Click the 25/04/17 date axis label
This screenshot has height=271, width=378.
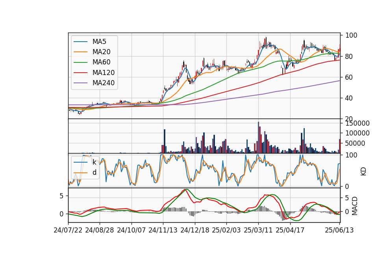click(290, 230)
